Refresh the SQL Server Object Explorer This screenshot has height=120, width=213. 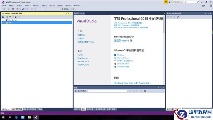[3, 17]
